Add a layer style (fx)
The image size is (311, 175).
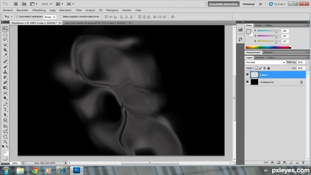coord(272,162)
